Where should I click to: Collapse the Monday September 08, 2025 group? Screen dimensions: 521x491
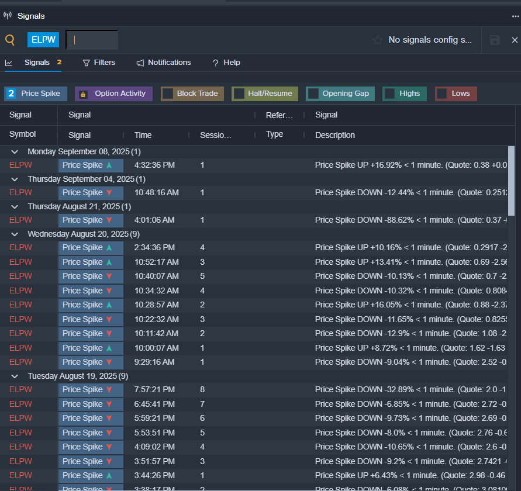point(15,151)
